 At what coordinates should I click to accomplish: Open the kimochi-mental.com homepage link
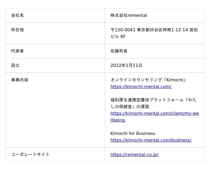(x=141, y=87)
